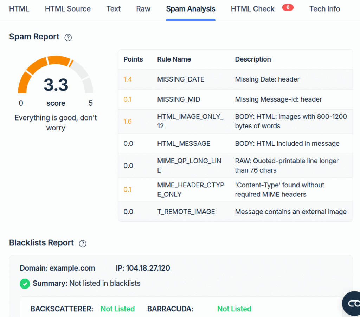Click the BARRACUDA Not Listed status

(234, 309)
